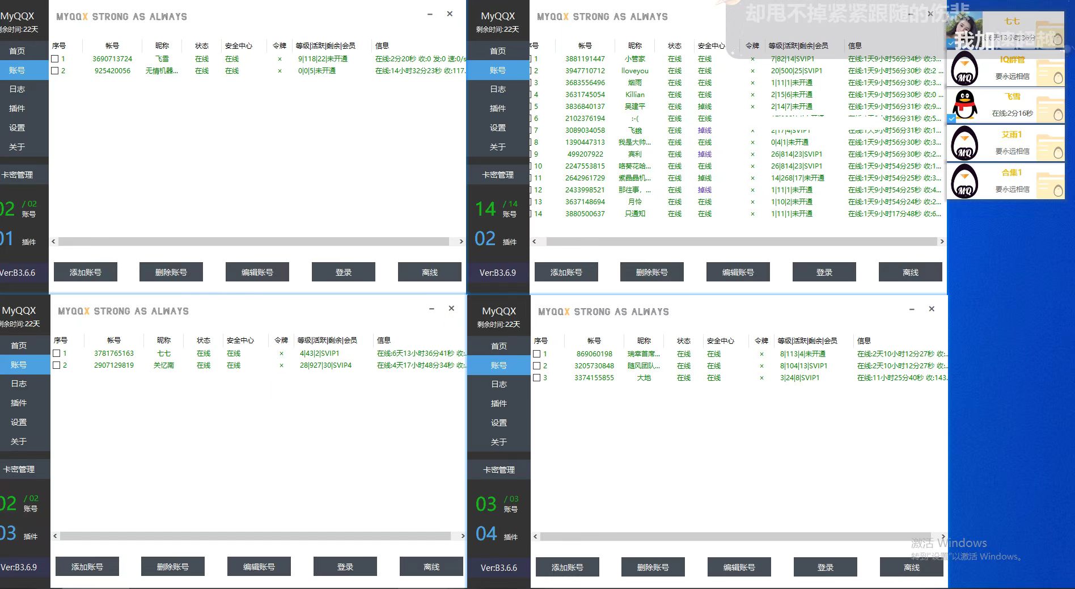Screen dimensions: 1075x589
Task: Click the right scroll arrow in the 关忆南 window
Action: 463,536
